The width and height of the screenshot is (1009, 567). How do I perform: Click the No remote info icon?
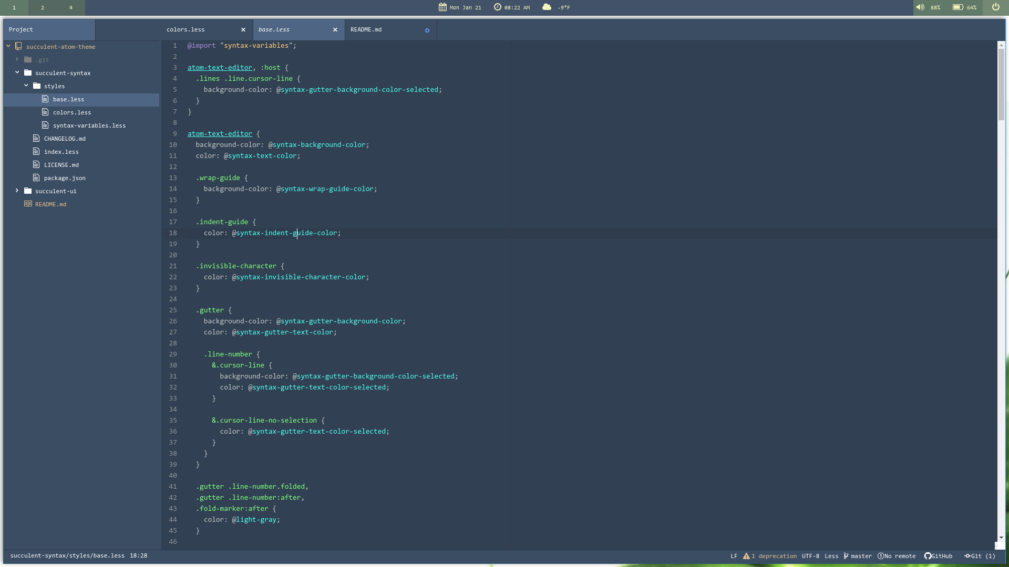pos(881,556)
